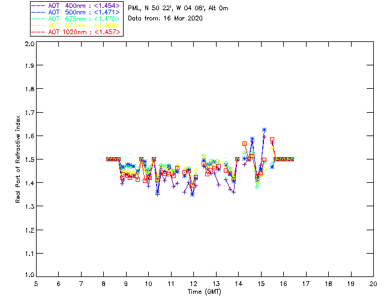Click the 'Time (GMT)' axis title
This screenshot has height=307, width=384.
click(205, 292)
